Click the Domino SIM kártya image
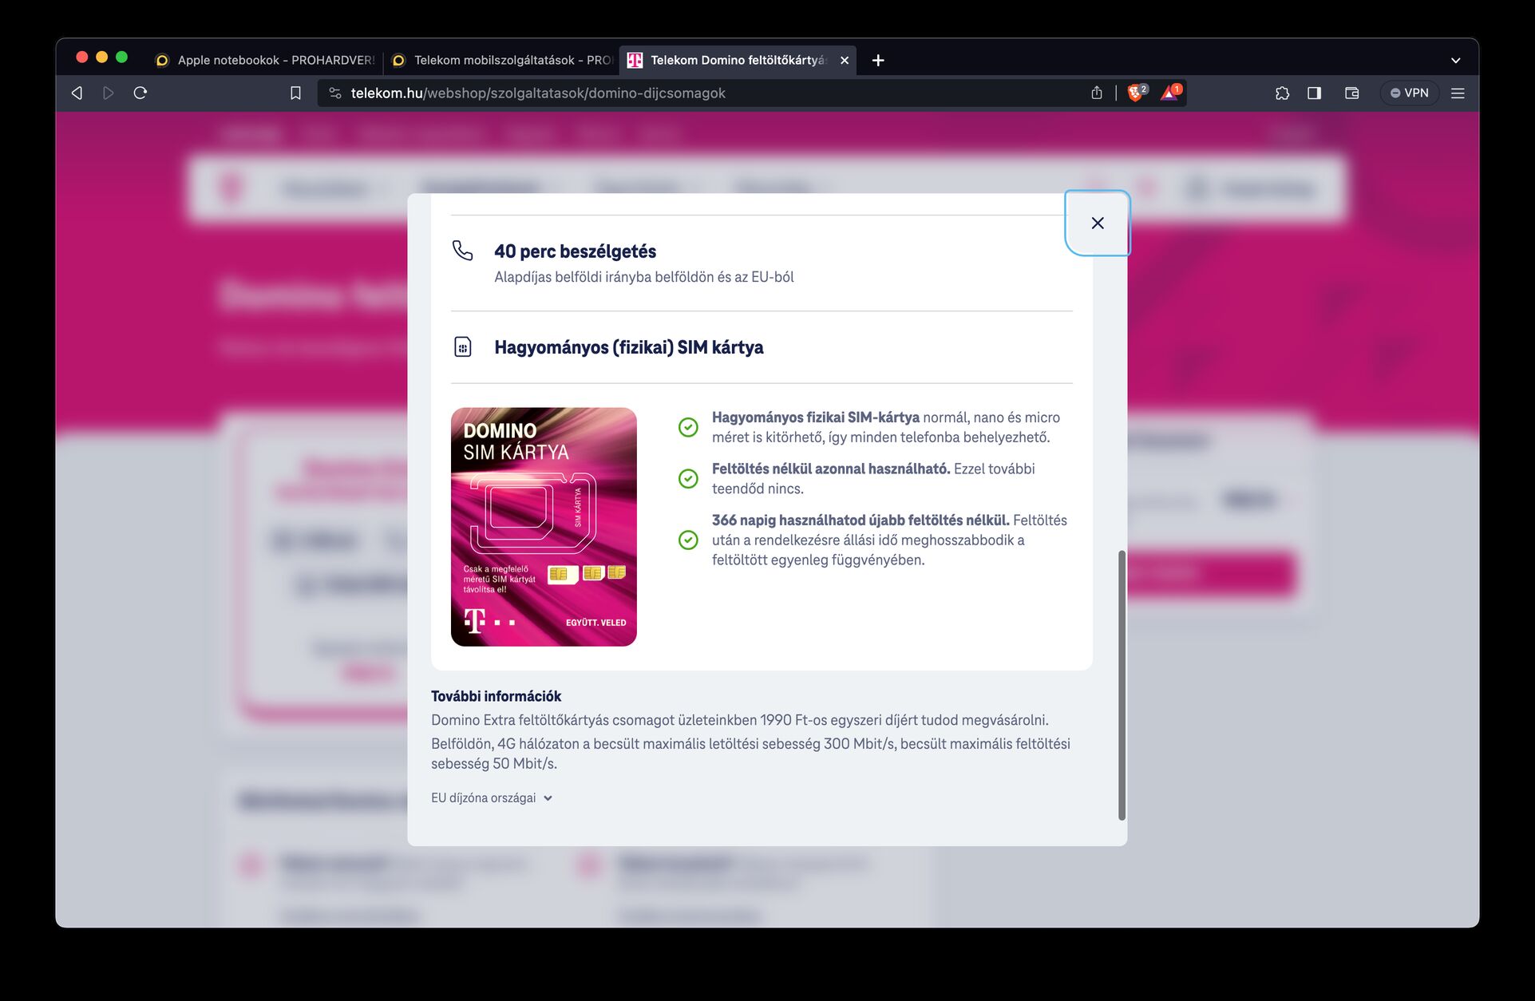Viewport: 1535px width, 1001px height. (x=544, y=527)
